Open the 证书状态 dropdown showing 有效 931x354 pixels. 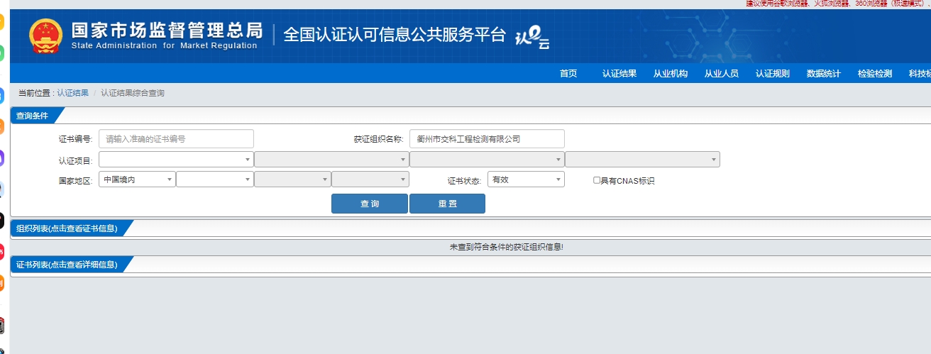pyautogui.click(x=526, y=179)
